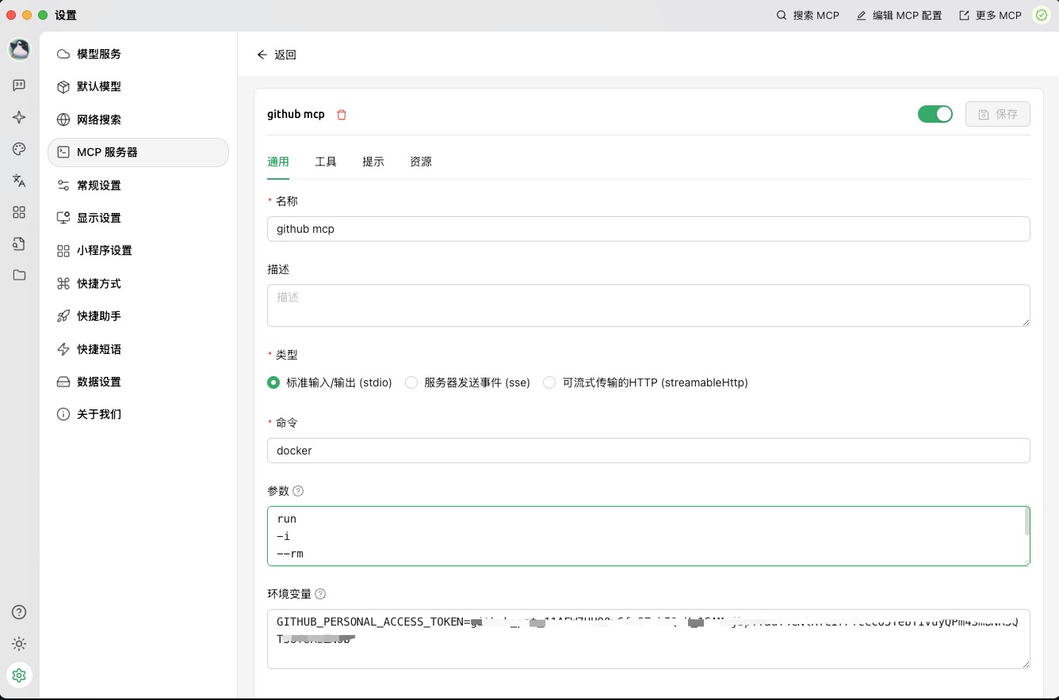Click the green check status icon at top right
The image size is (1059, 700).
[1042, 15]
